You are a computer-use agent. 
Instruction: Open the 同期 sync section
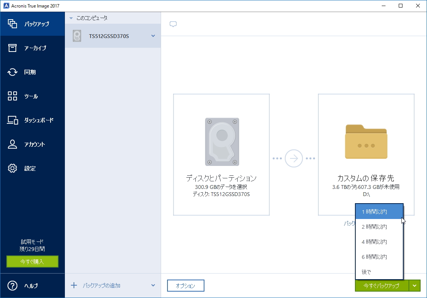pos(32,72)
